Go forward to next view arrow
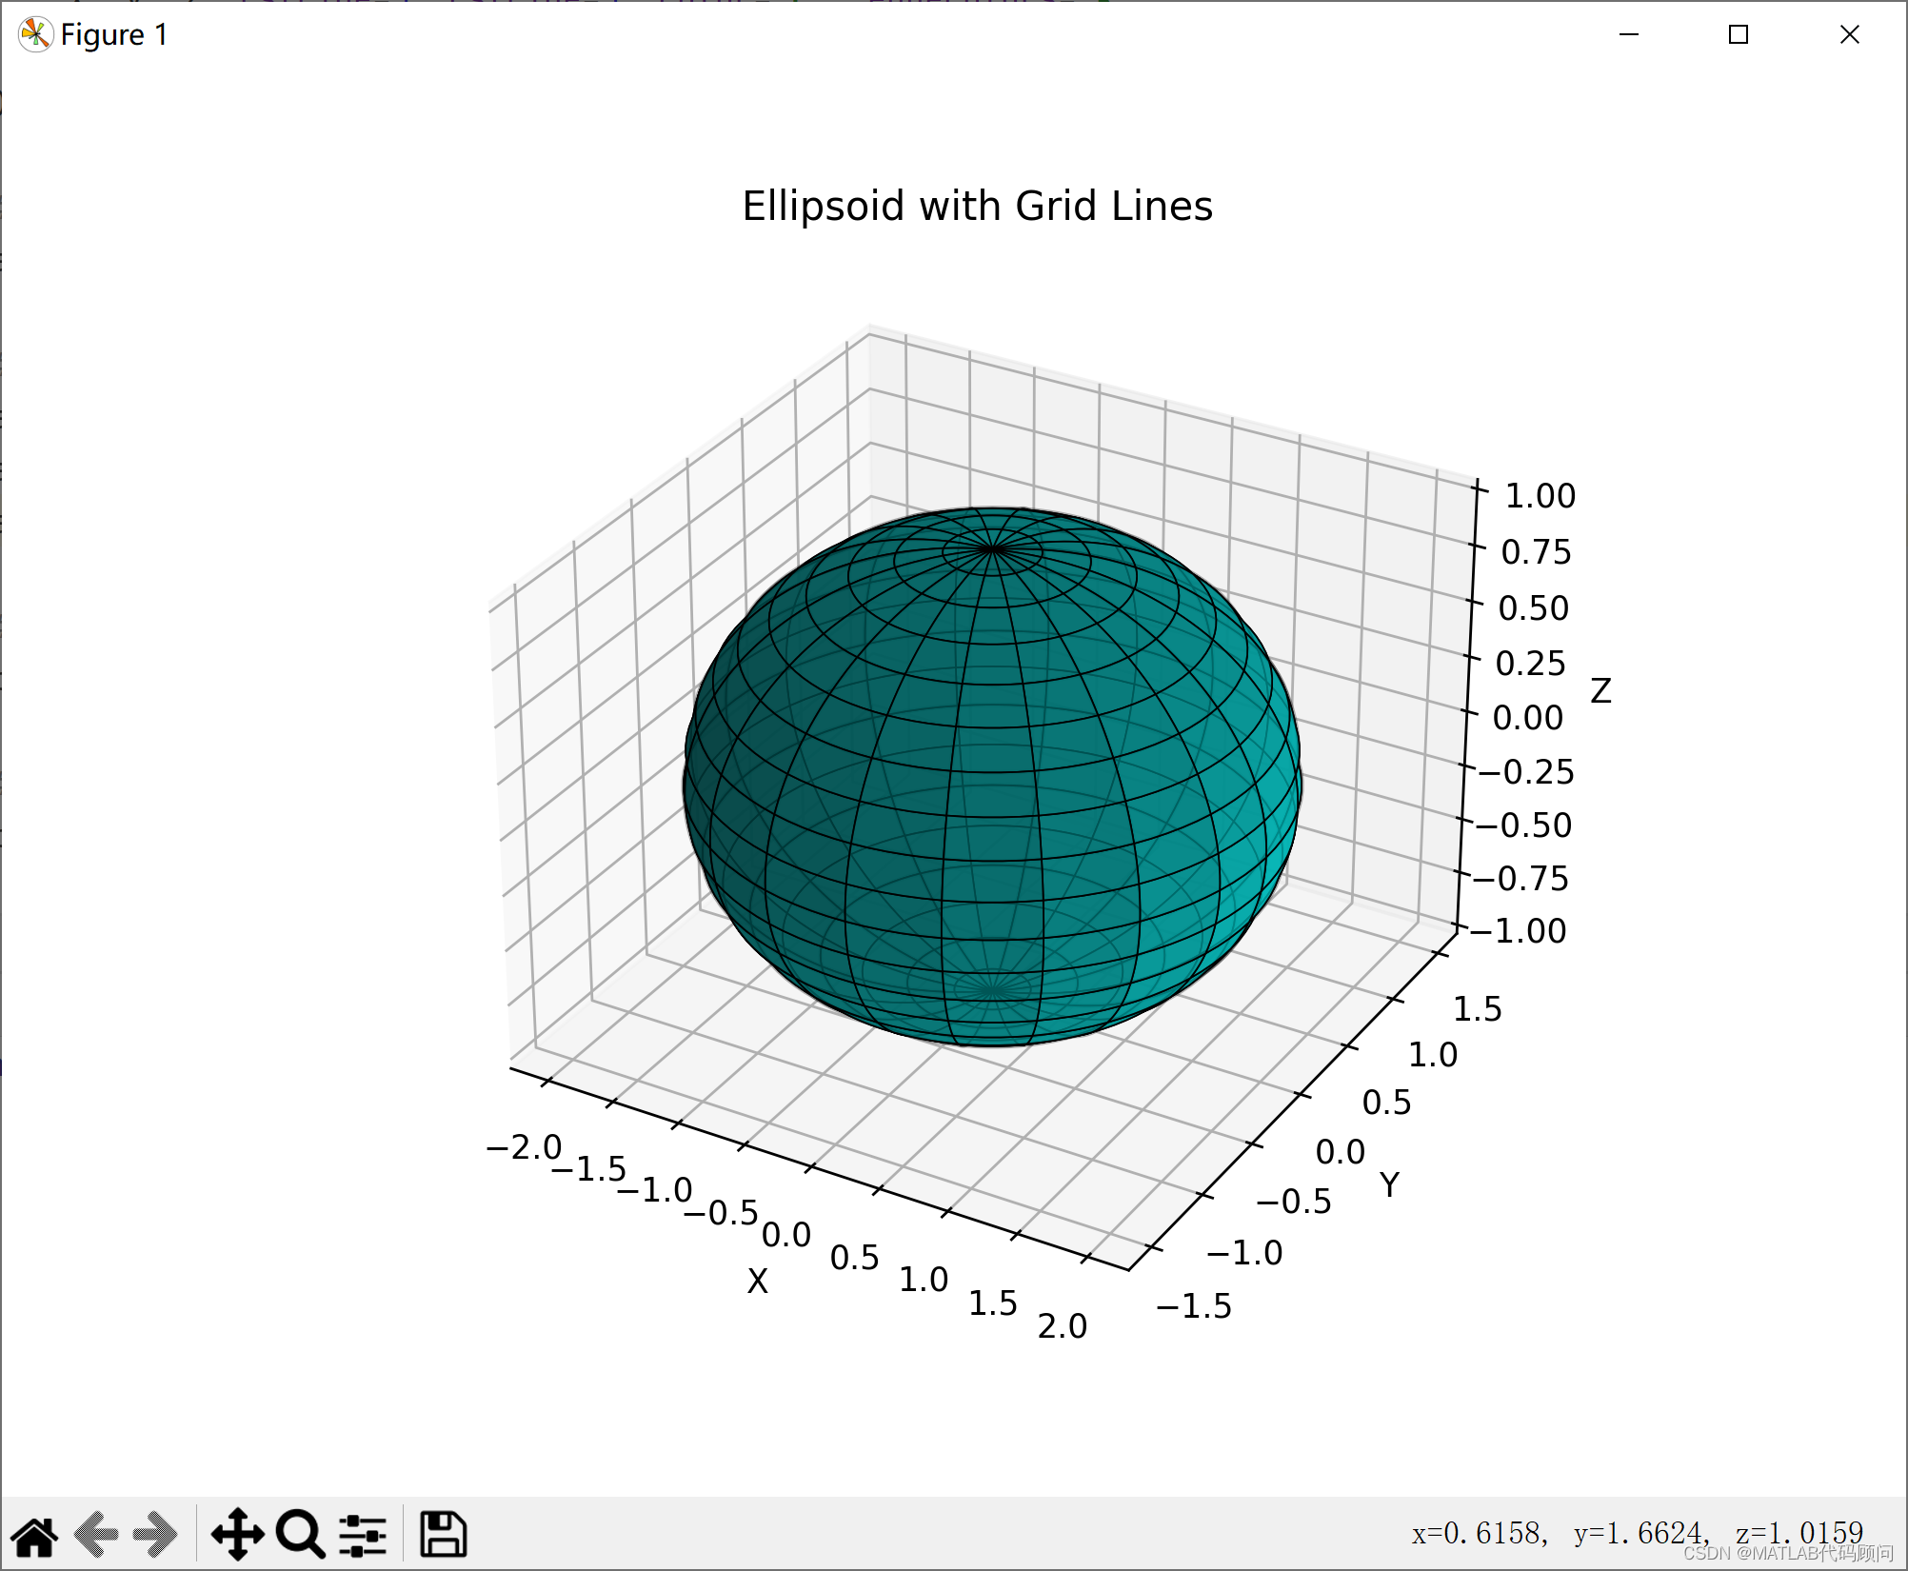This screenshot has width=1908, height=1571. click(155, 1534)
